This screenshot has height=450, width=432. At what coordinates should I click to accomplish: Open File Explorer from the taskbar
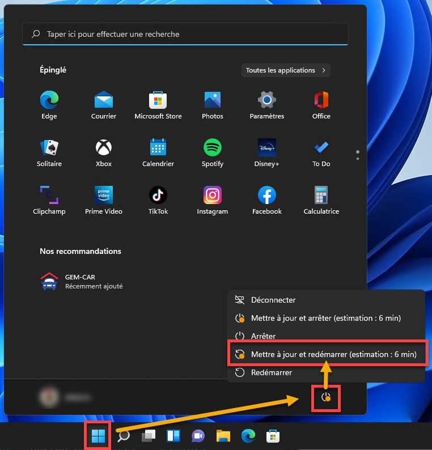(223, 436)
